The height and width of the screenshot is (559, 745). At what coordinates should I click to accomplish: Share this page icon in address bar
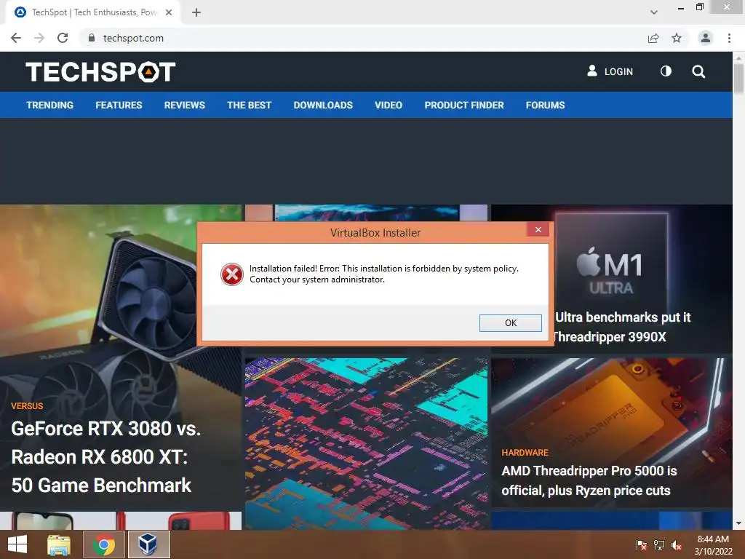coord(653,38)
